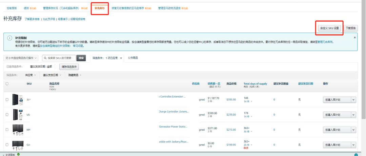The image size is (366, 156).
Task: Click the 下载报告 button
Action: tap(350, 28)
